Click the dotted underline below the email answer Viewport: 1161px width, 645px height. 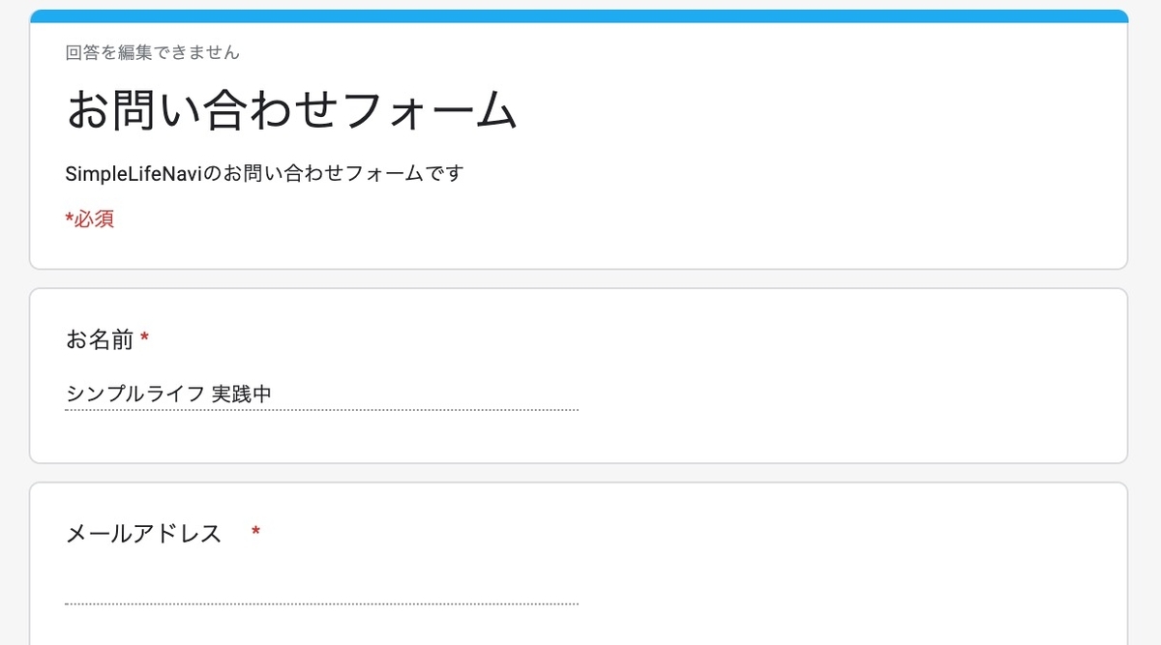pyautogui.click(x=319, y=604)
